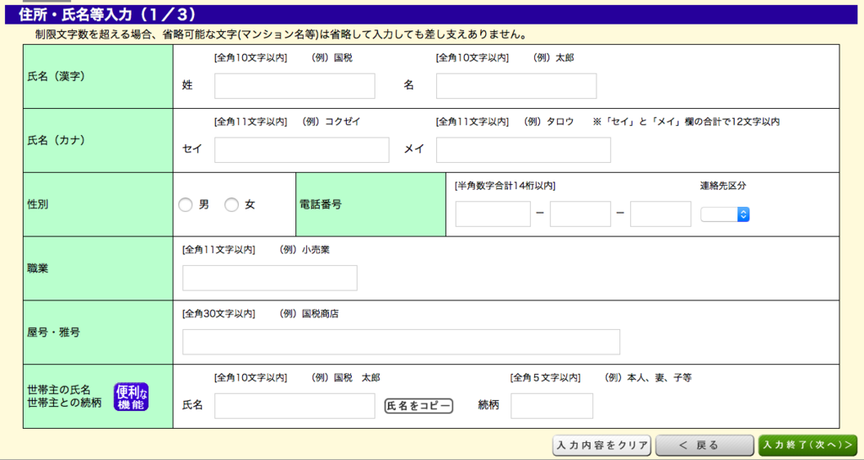Focus the 続柄 input field
Viewport: 864px width, 460px height.
click(552, 406)
